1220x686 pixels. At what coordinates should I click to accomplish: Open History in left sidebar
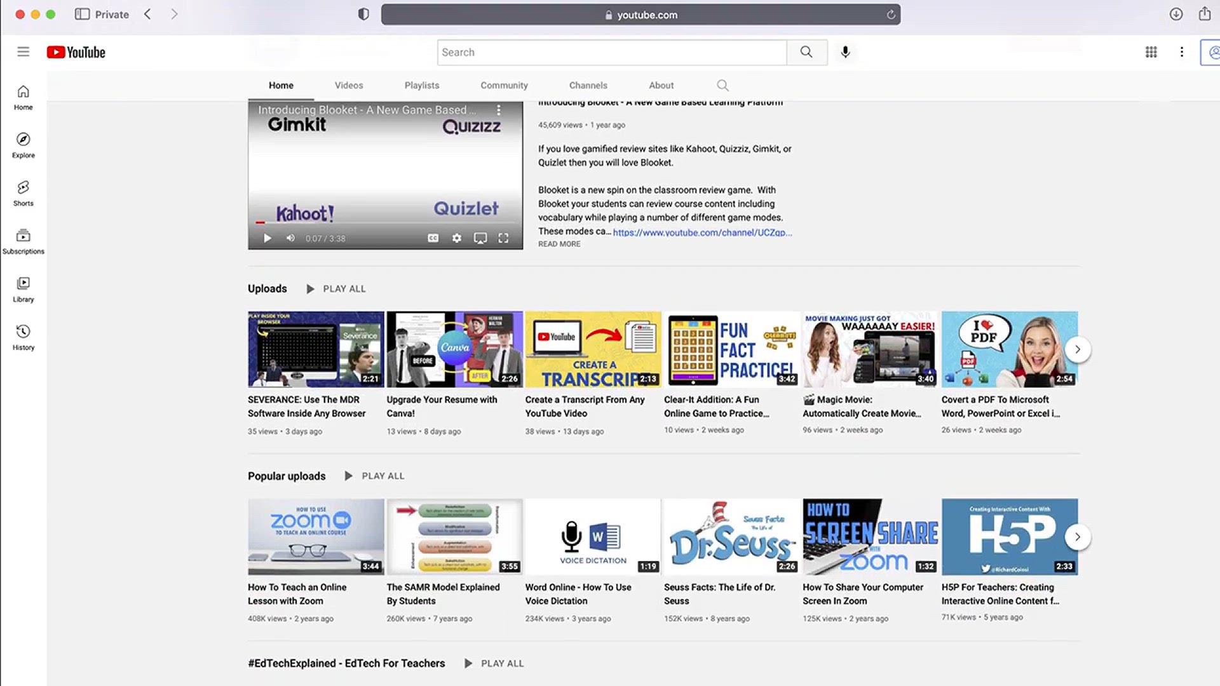24,338
